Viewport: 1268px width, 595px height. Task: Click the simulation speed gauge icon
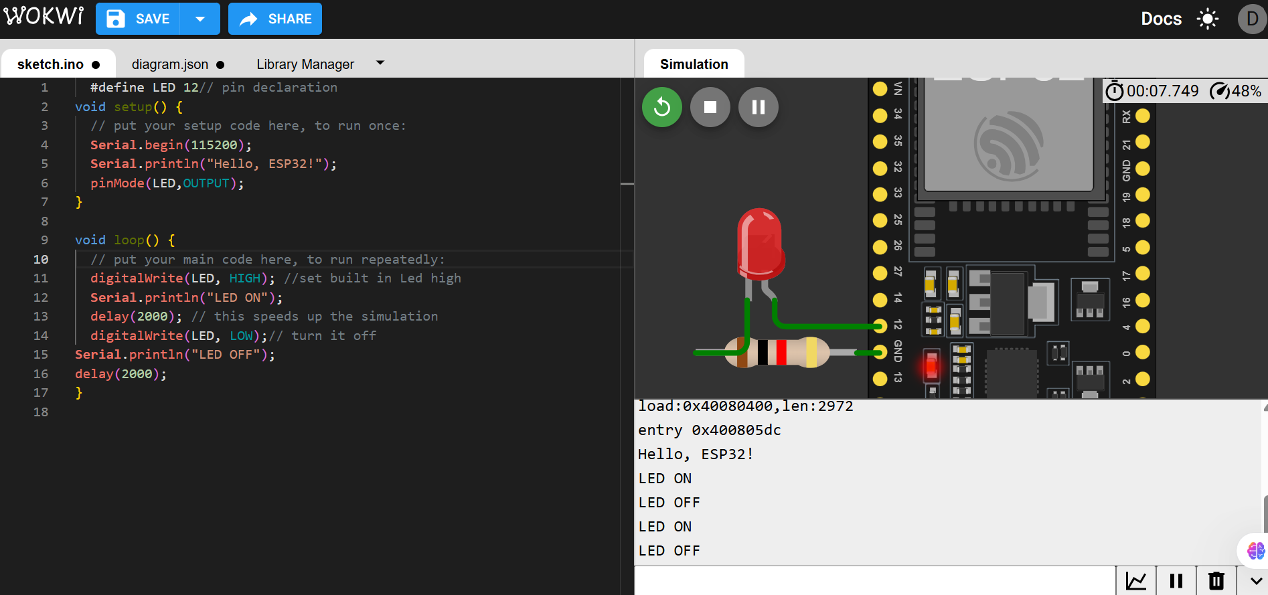click(1220, 91)
